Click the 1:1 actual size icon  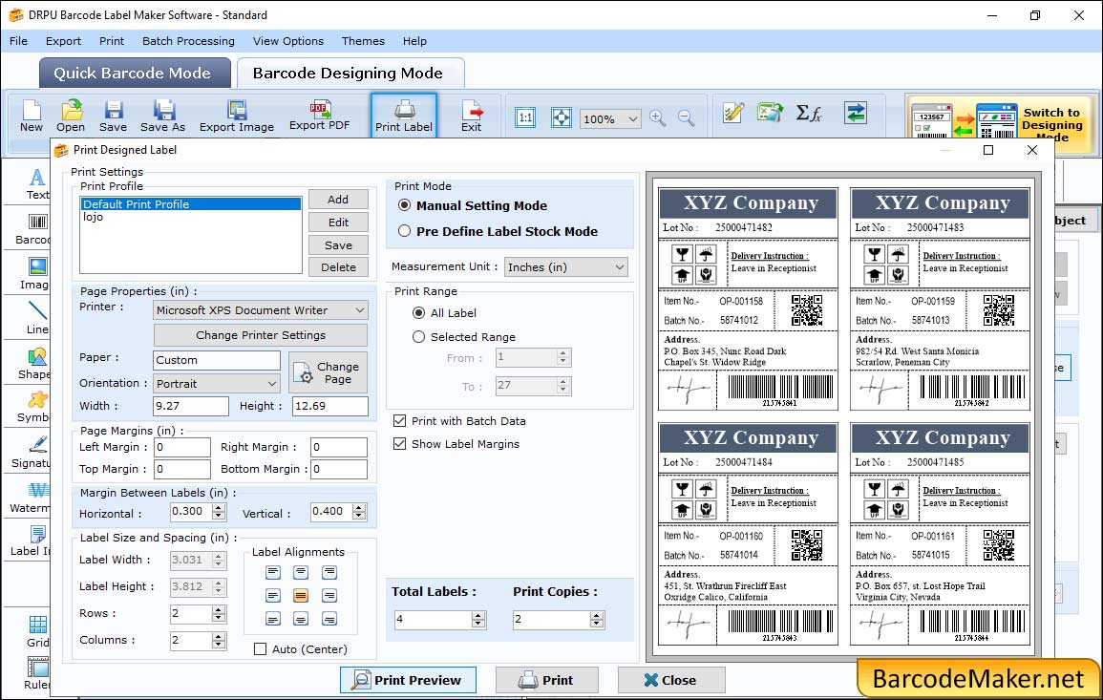pos(525,117)
